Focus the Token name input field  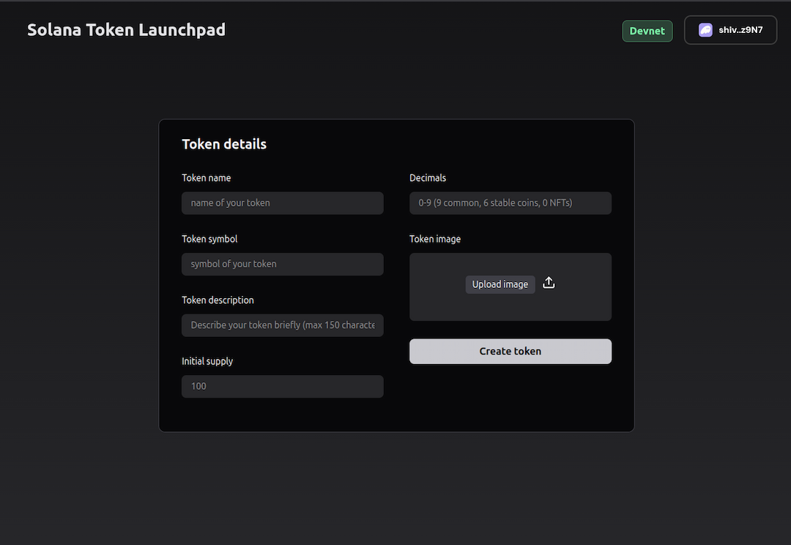[282, 203]
